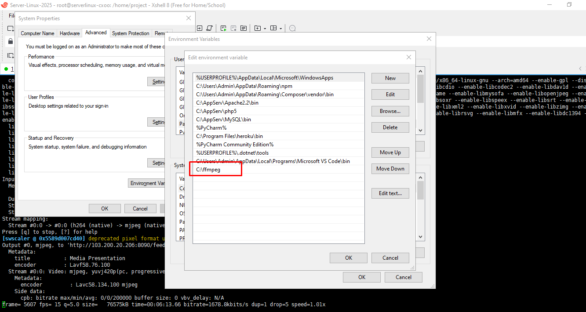Click the script scroll icon in Xshell toolbar
The image size is (586, 312).
point(209,28)
